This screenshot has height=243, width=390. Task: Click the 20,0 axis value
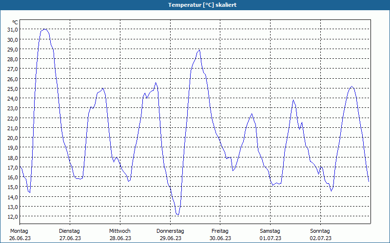click(x=13, y=138)
